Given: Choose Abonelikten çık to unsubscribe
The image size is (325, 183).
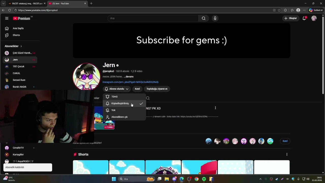Looking at the screenshot, I should (124, 117).
